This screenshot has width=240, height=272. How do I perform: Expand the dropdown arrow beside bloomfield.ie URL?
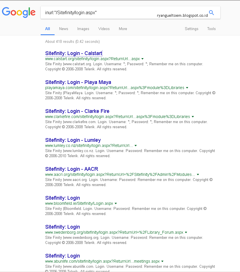(x=116, y=204)
